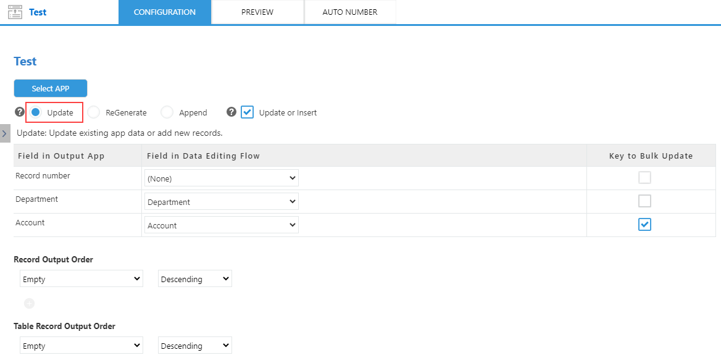The image size is (721, 363).
Task: Select the Append radio option
Action: [167, 112]
